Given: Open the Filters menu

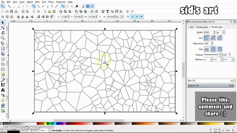Looking at the screenshot, I should tap(51, 2).
